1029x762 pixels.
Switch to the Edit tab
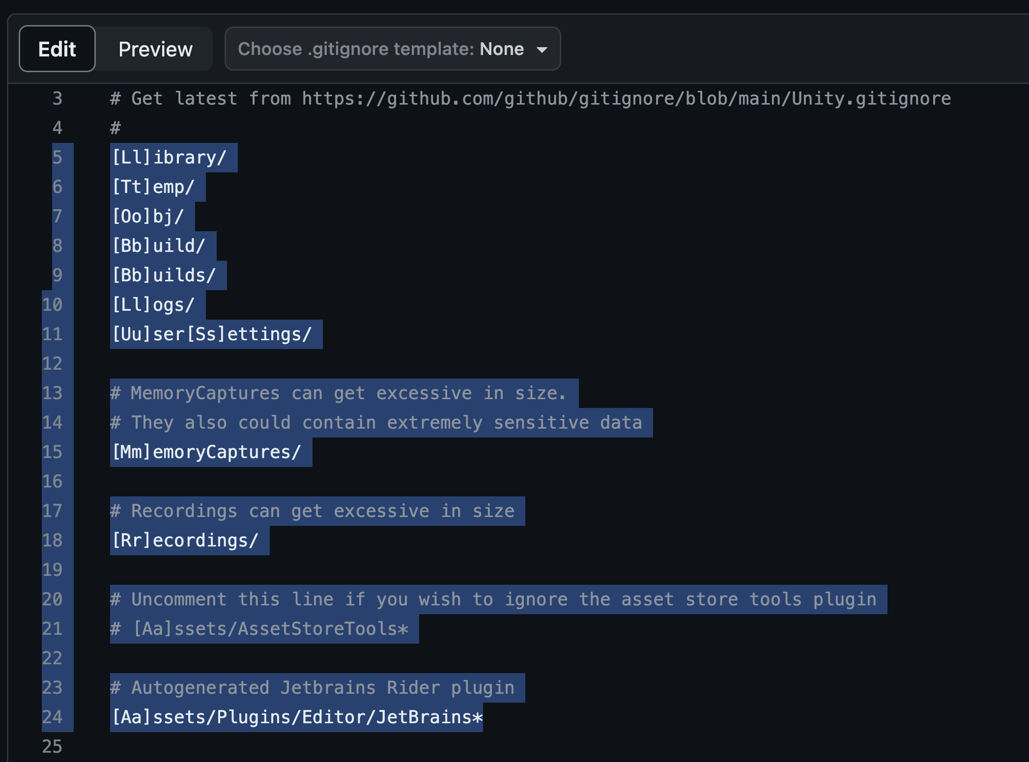(x=57, y=49)
